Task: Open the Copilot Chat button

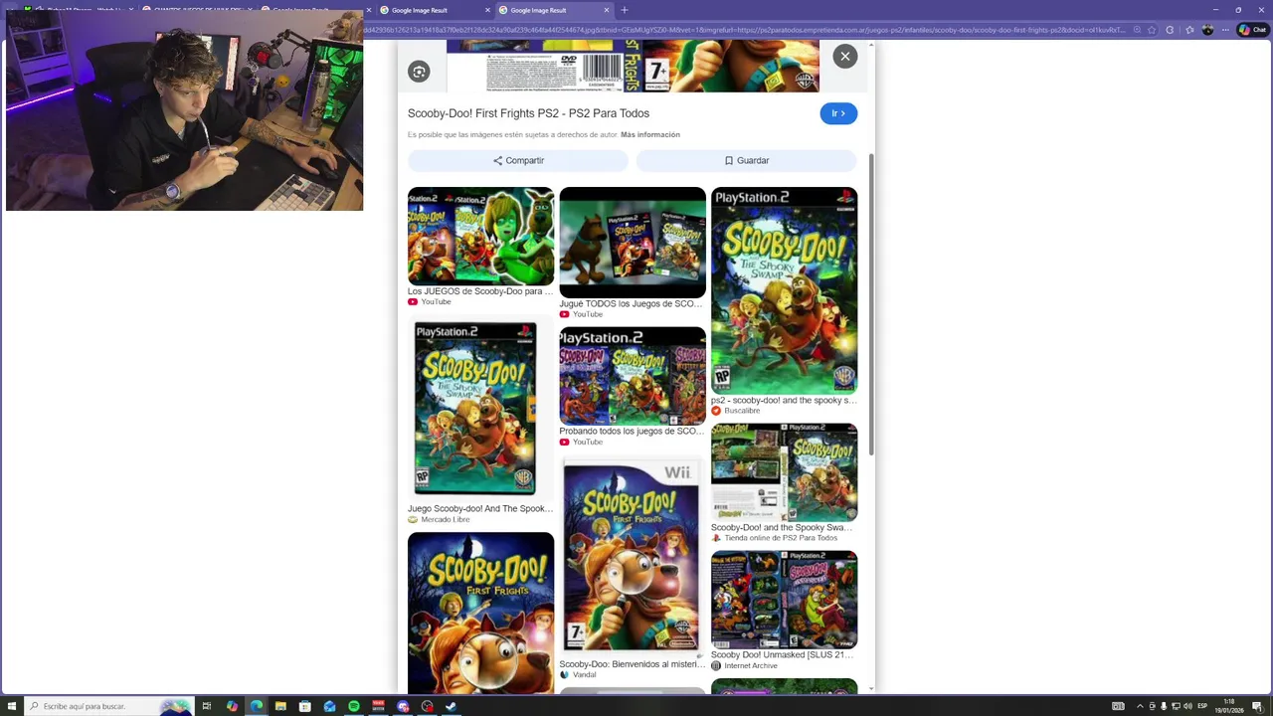Action: click(1252, 30)
